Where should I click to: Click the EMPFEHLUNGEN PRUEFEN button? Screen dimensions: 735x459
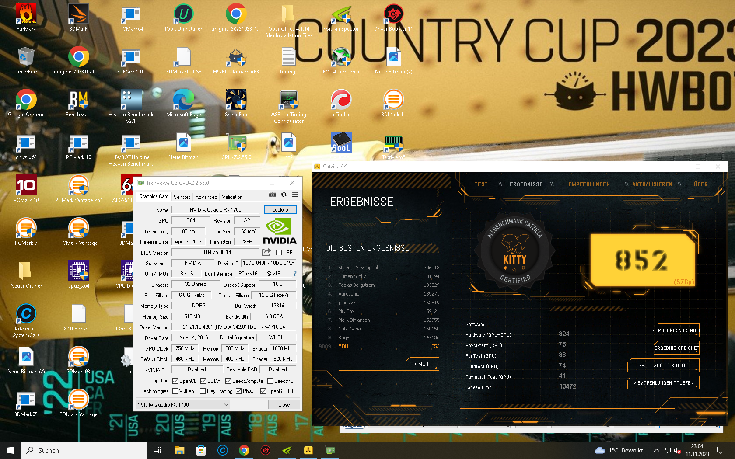tap(663, 383)
